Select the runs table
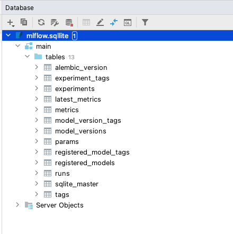 click(62, 174)
